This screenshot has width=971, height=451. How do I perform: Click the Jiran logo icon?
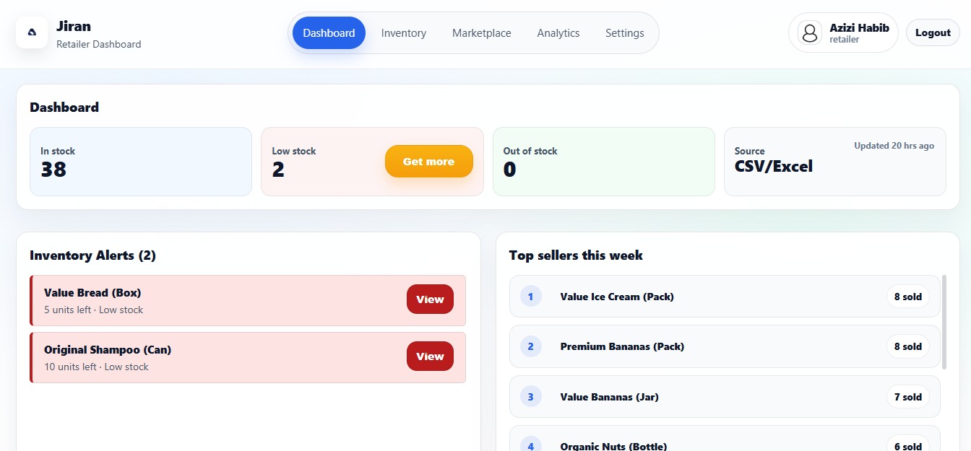(32, 32)
